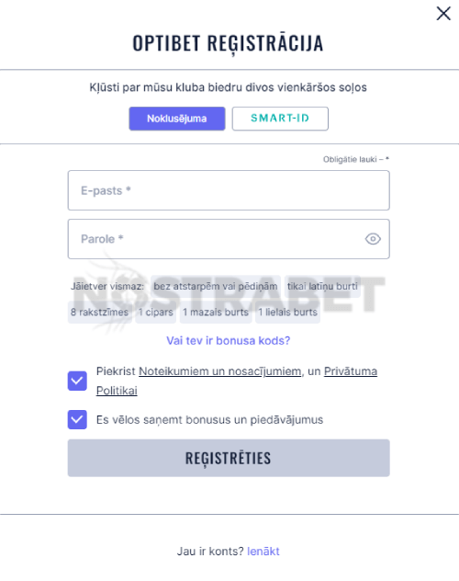Show password with the eye icon
Screen dimensions: 459x581
373,239
